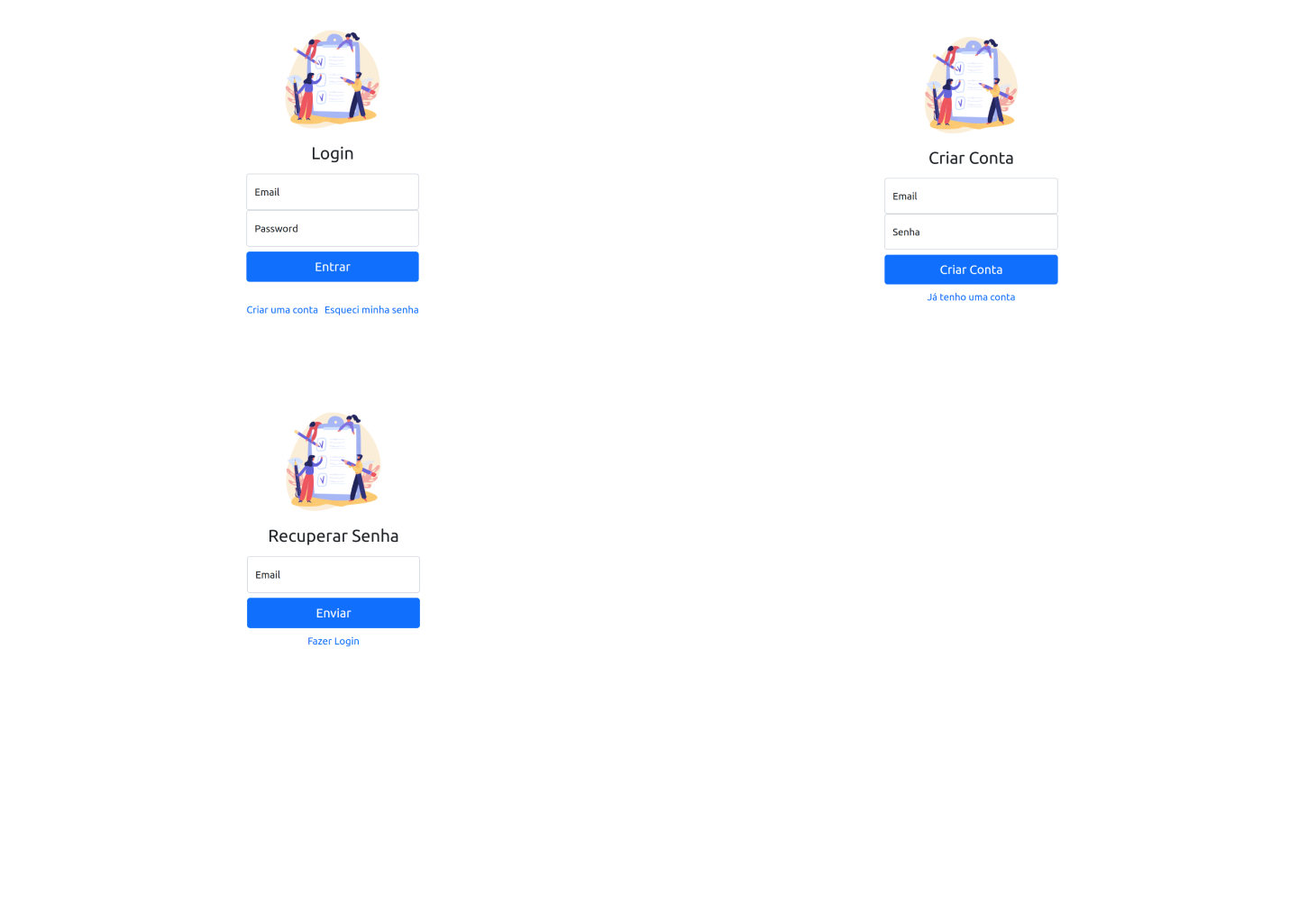
Task: Open the Criar uma conta link
Action: pos(282,310)
